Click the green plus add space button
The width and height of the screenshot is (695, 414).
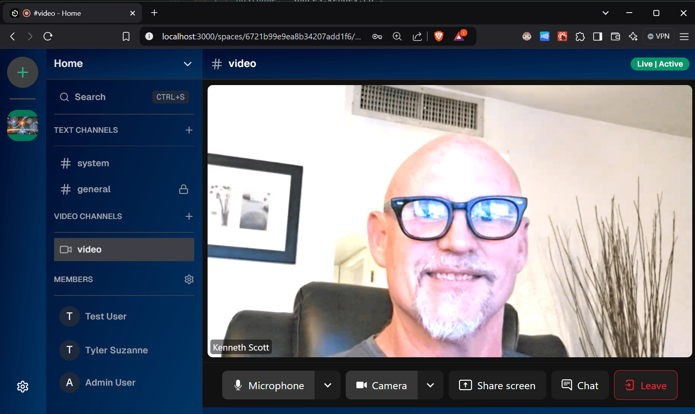22,72
